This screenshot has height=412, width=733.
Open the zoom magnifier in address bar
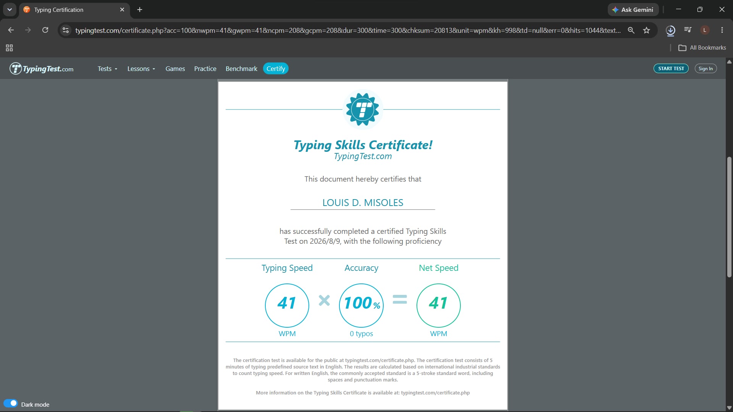coord(631,30)
